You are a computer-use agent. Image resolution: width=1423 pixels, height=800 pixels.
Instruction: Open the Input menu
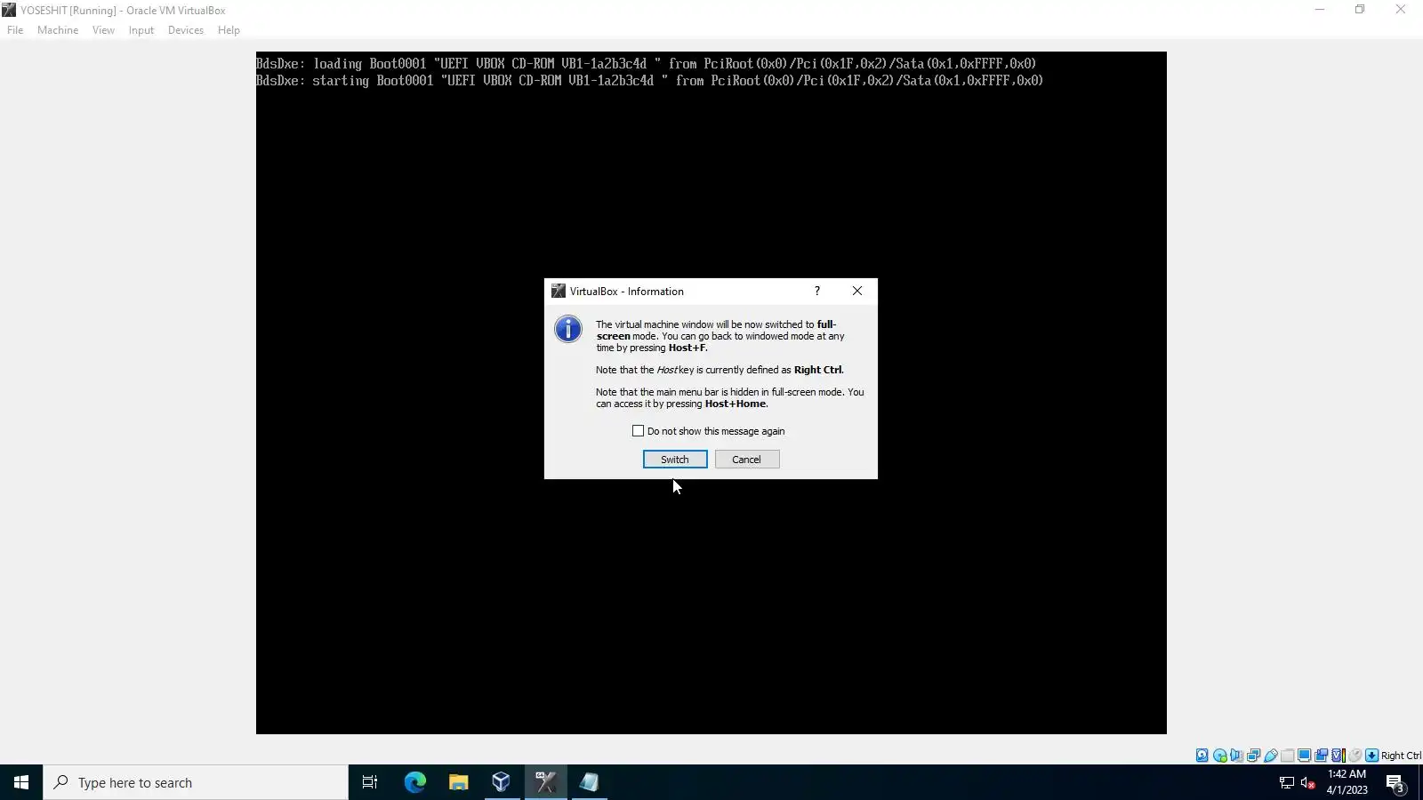click(141, 30)
